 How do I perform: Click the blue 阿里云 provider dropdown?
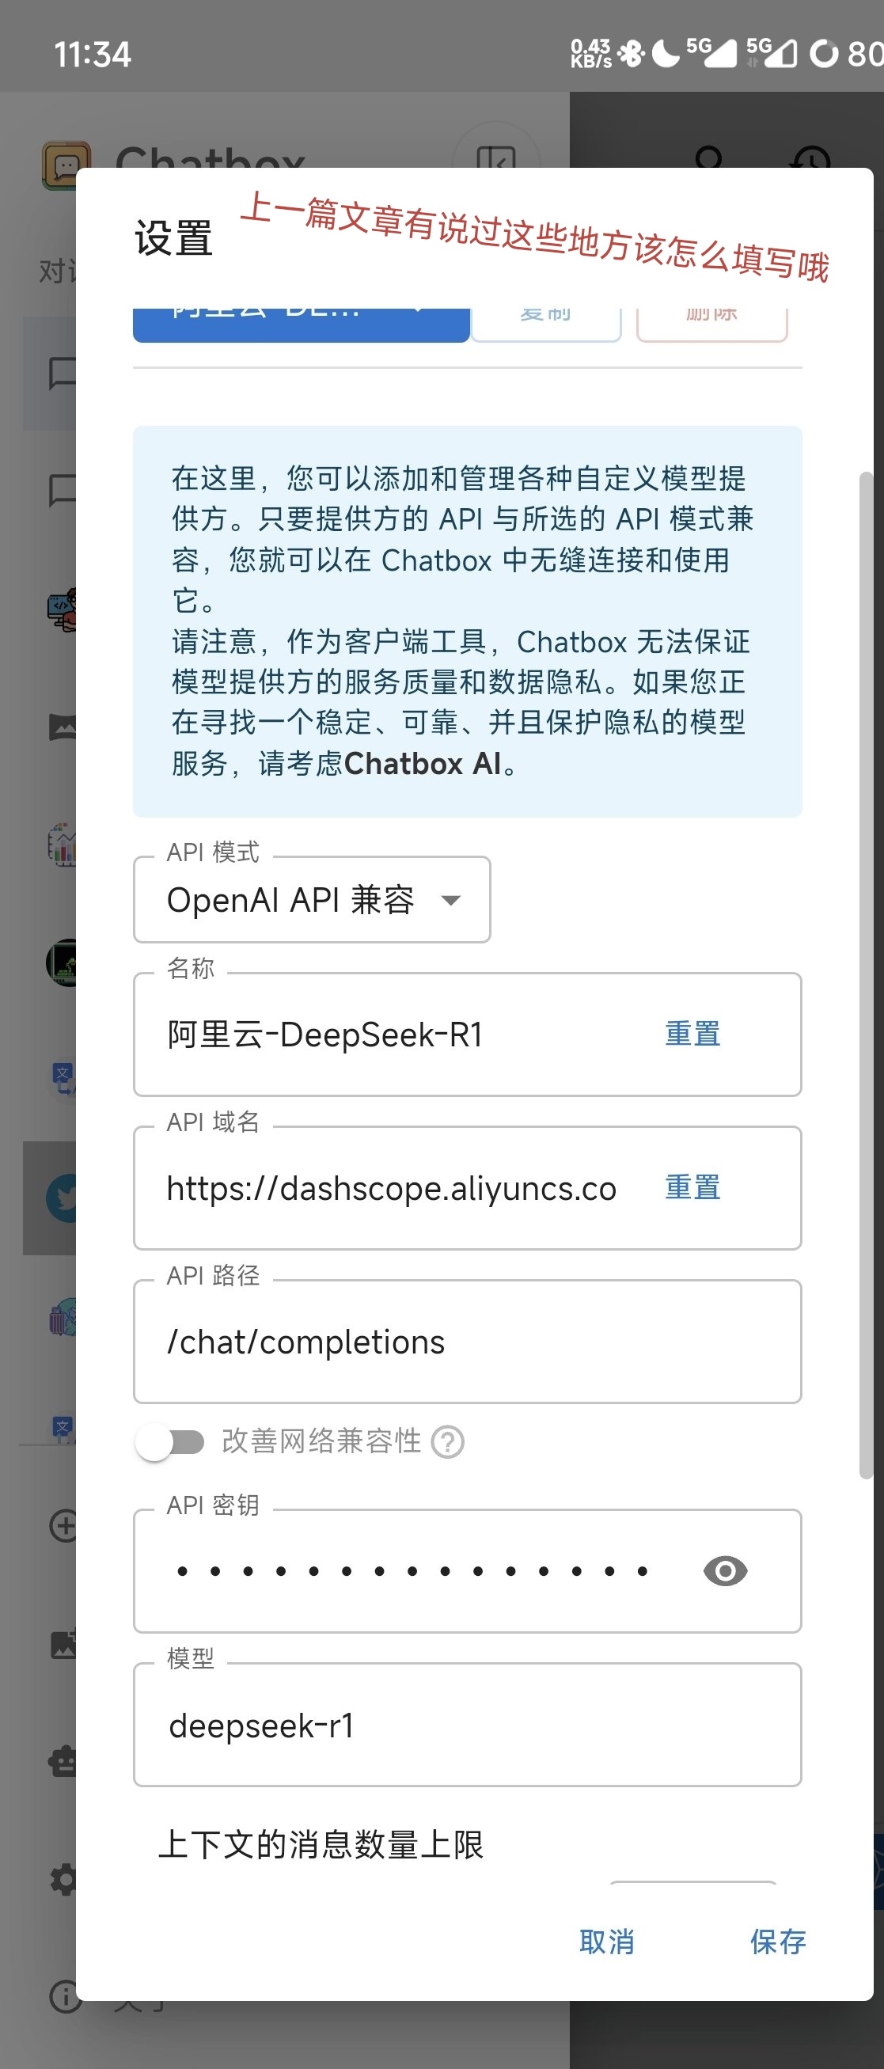[301, 325]
